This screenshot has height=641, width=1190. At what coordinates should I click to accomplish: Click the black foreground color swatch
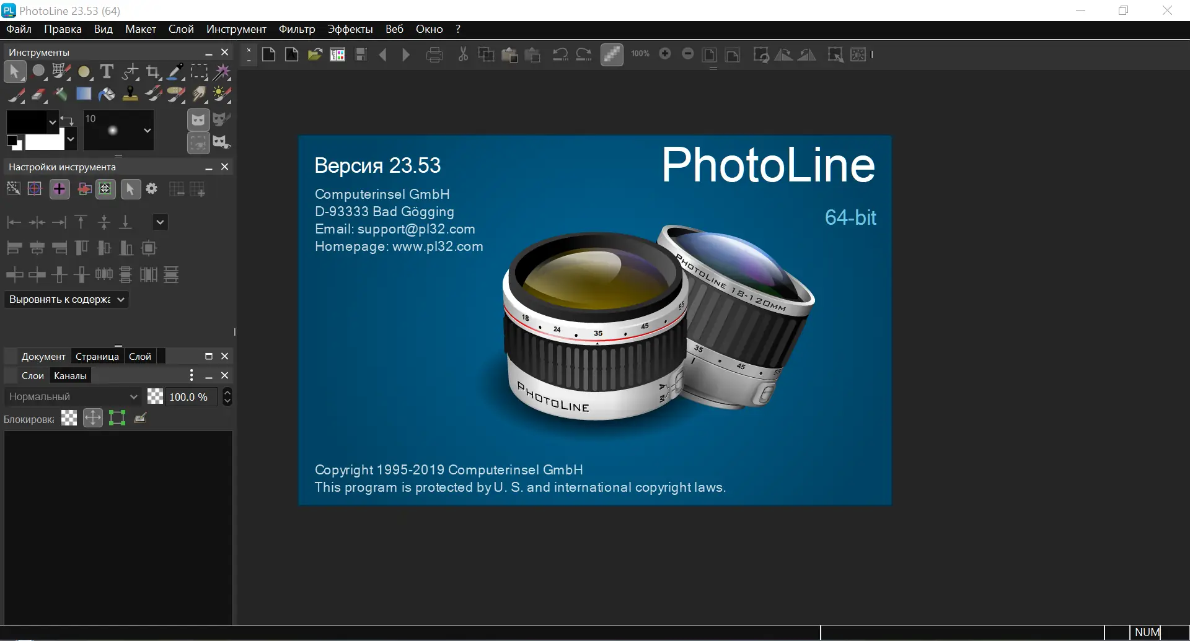(26, 122)
